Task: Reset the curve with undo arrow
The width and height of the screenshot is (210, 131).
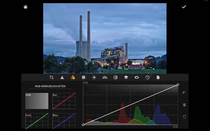Action: [184, 116]
